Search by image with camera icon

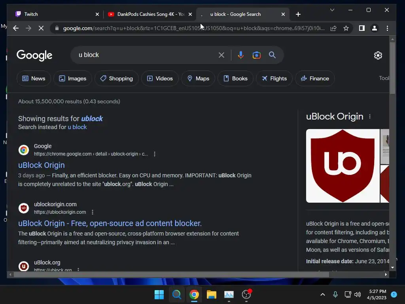pos(256,55)
